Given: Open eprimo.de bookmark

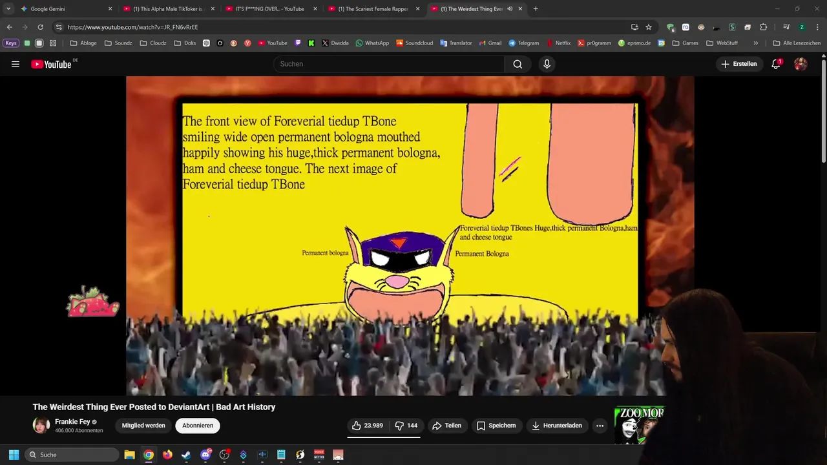Looking at the screenshot, I should click(634, 43).
